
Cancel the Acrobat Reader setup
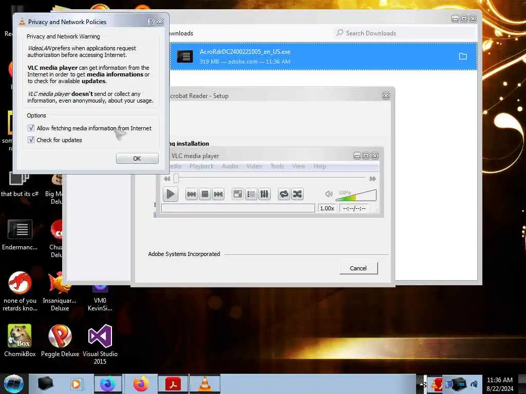click(x=358, y=268)
